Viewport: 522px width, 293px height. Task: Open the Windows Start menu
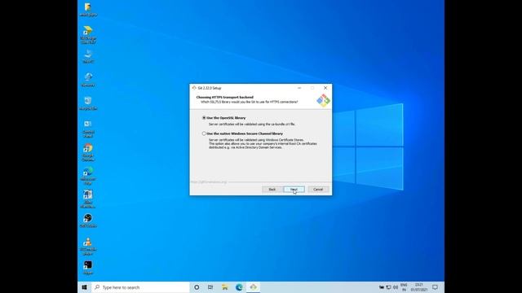pos(84,287)
